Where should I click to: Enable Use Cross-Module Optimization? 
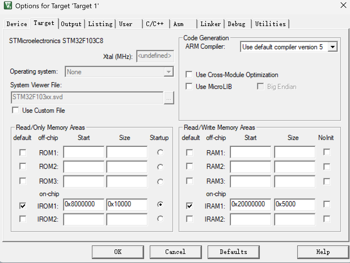[x=189, y=75]
